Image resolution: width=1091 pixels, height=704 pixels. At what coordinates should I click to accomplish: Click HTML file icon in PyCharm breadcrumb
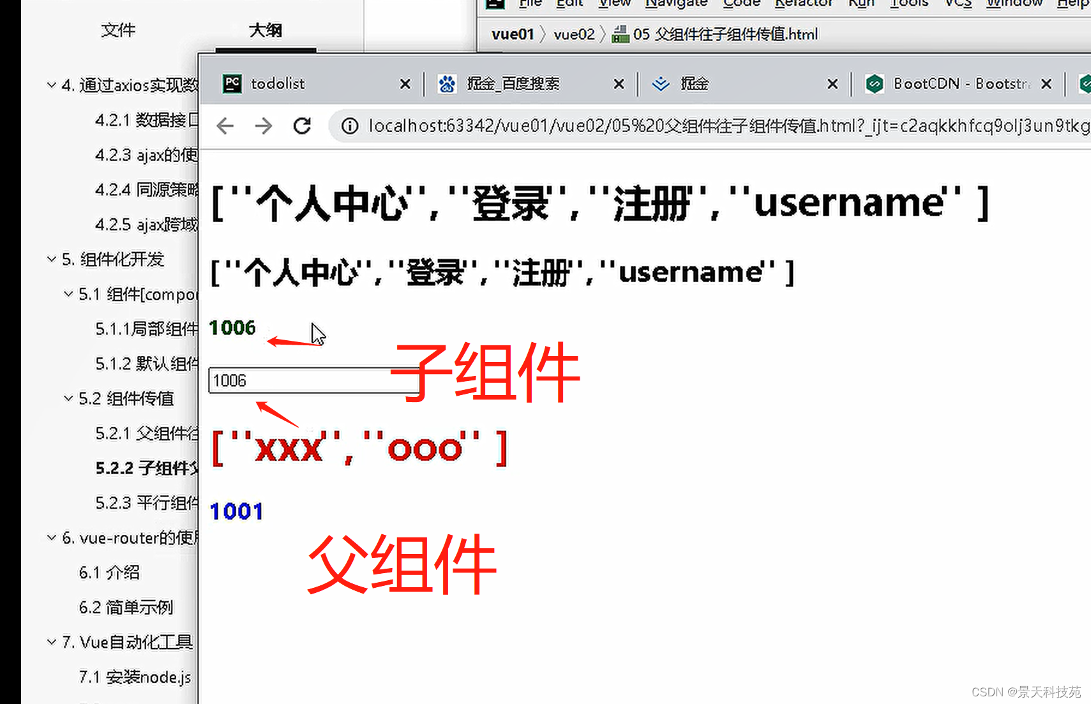[x=621, y=34]
